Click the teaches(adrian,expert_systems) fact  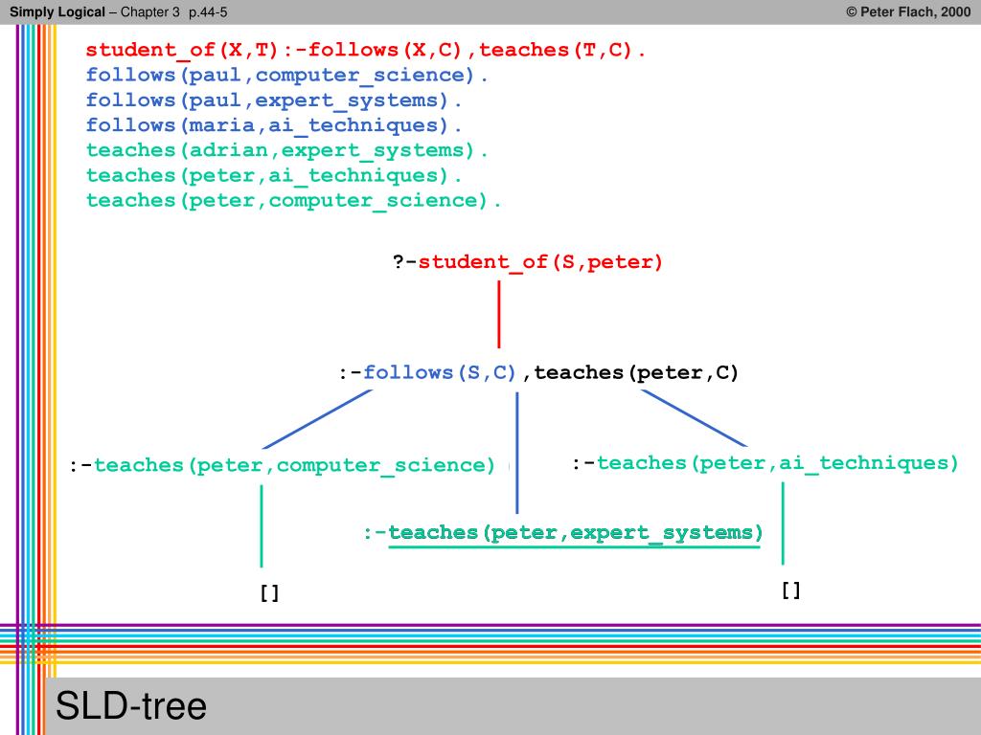point(286,150)
